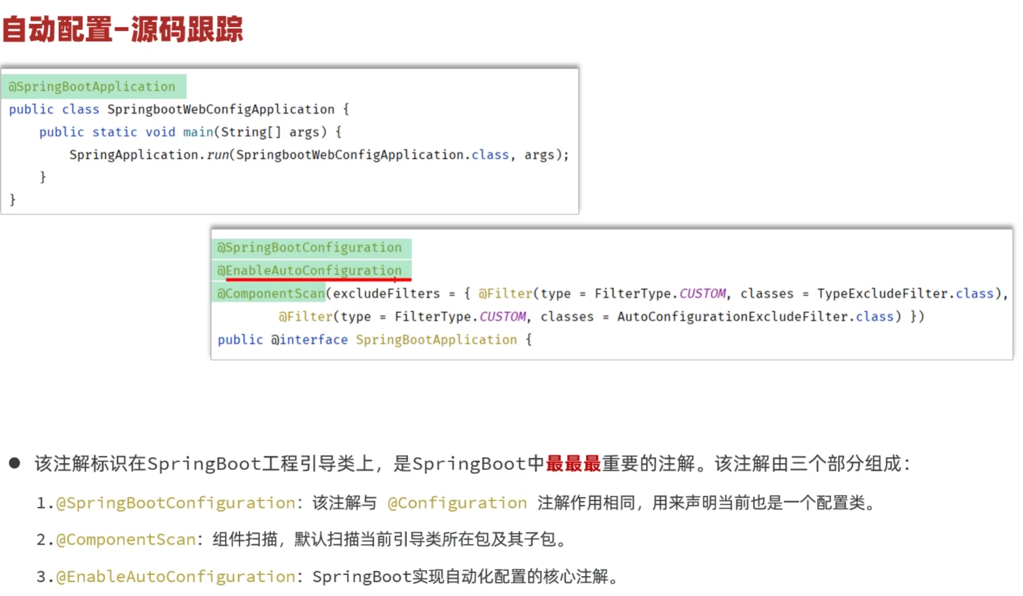Click SpringbootWebConfigApplication class name in declaration

tap(221, 109)
